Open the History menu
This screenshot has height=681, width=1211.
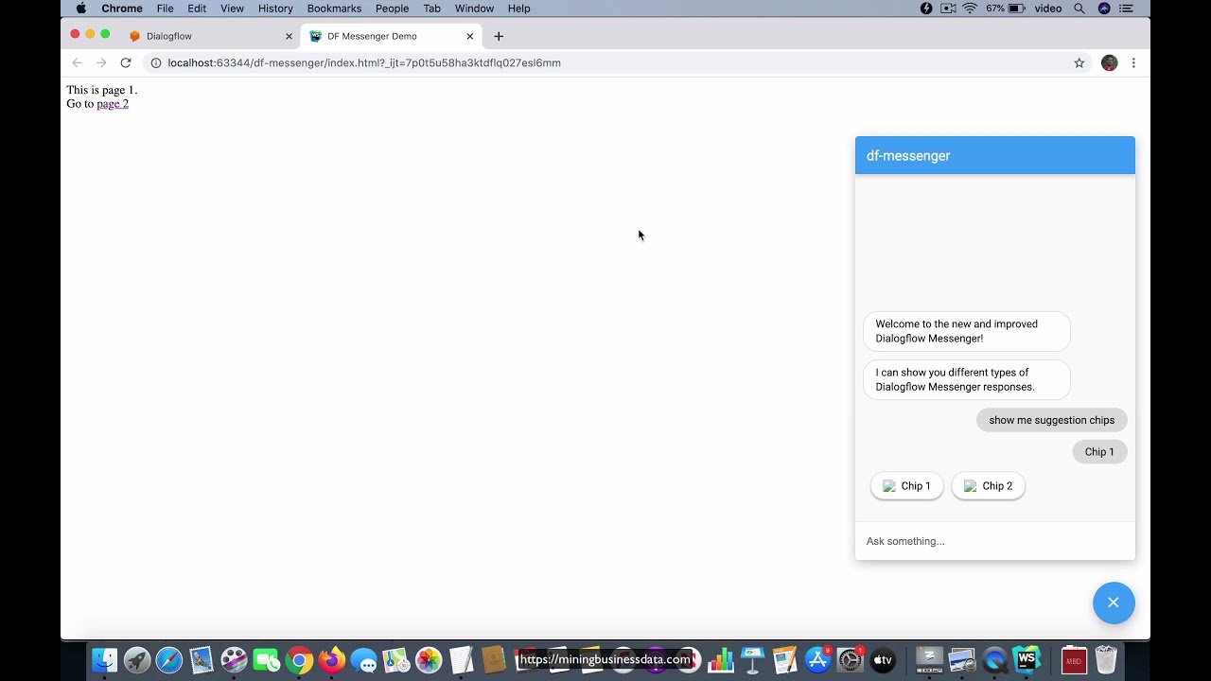coord(275,9)
